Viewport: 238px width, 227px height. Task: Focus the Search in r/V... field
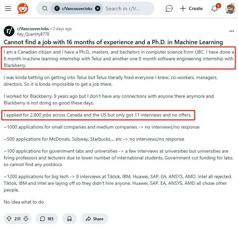(x=123, y=9)
